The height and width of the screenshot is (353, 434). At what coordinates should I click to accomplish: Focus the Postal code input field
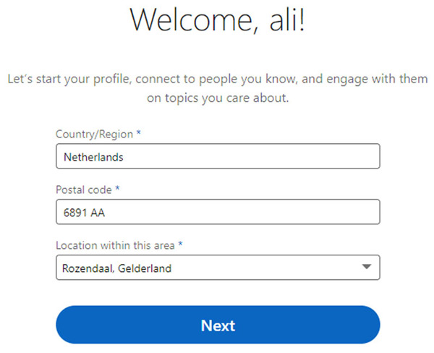point(218,213)
